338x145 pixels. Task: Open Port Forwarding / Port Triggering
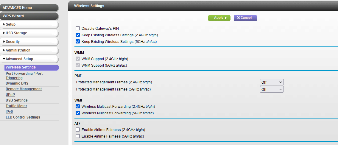click(x=24, y=76)
